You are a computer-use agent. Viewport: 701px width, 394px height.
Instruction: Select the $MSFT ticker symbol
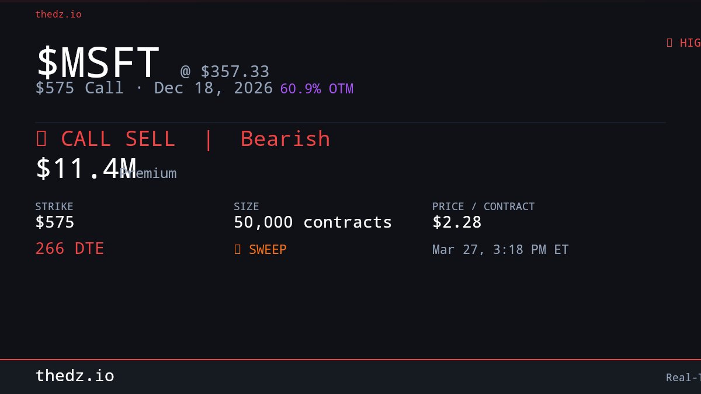click(98, 62)
